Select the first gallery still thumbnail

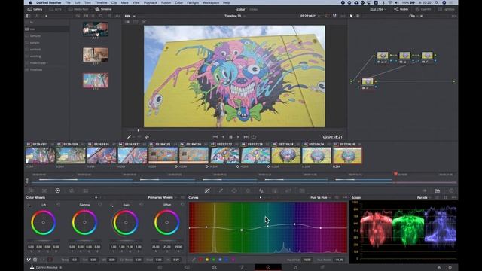[96, 29]
